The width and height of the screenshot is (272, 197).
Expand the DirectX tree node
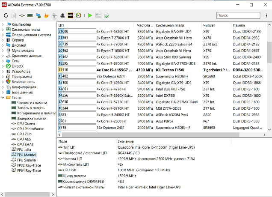pos(3,66)
